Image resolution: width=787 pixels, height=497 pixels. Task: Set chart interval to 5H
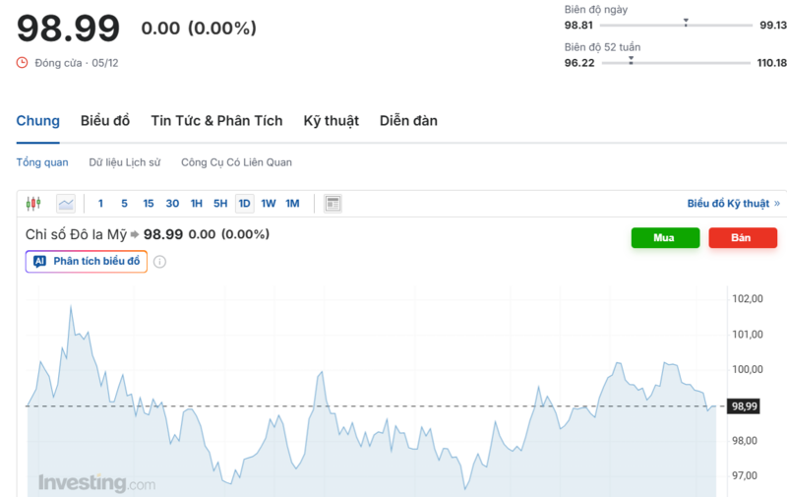220,204
